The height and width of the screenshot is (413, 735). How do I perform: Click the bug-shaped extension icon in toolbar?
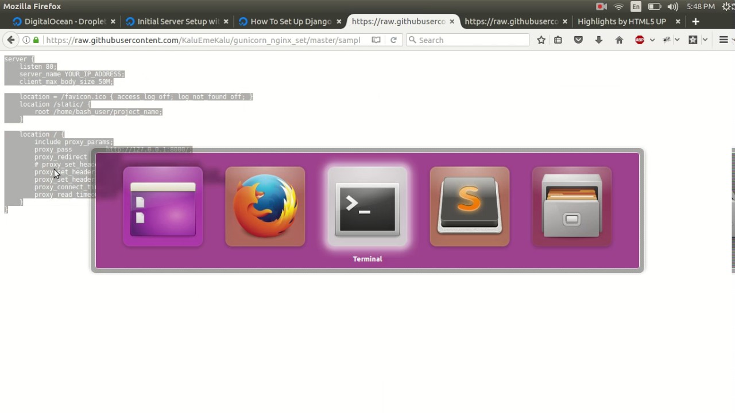pyautogui.click(x=667, y=40)
